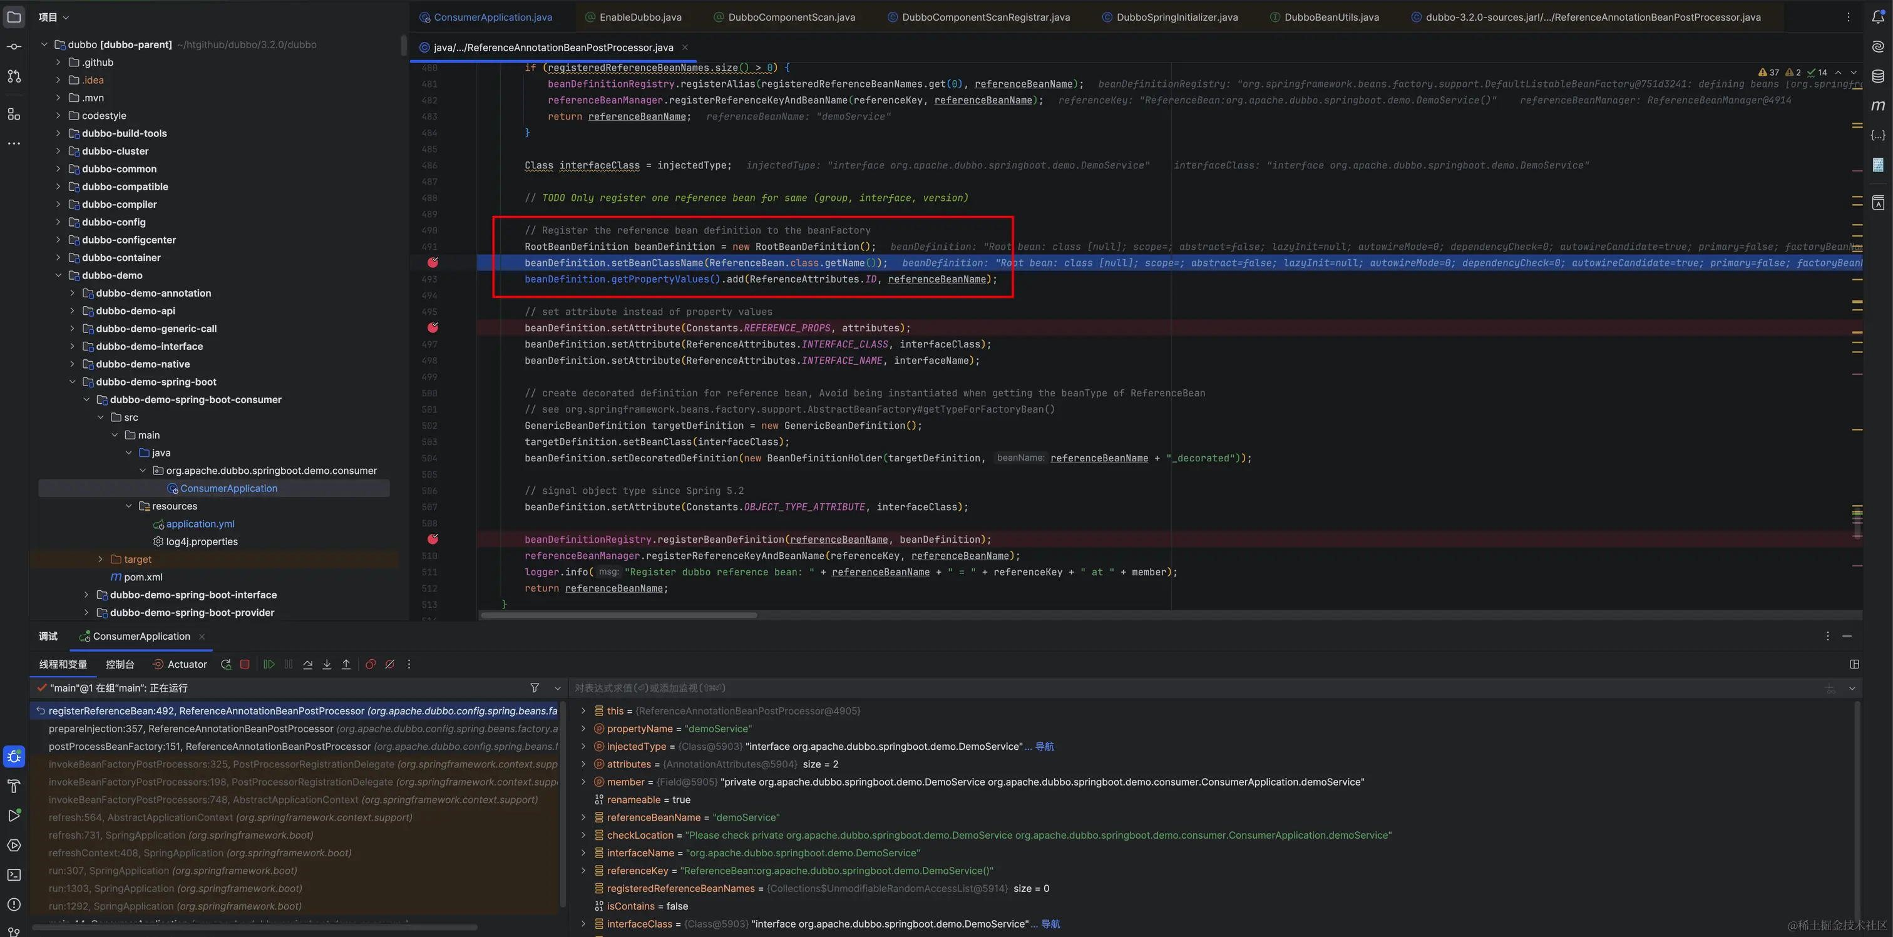Click 导航 link next to injectedType

(x=1044, y=747)
